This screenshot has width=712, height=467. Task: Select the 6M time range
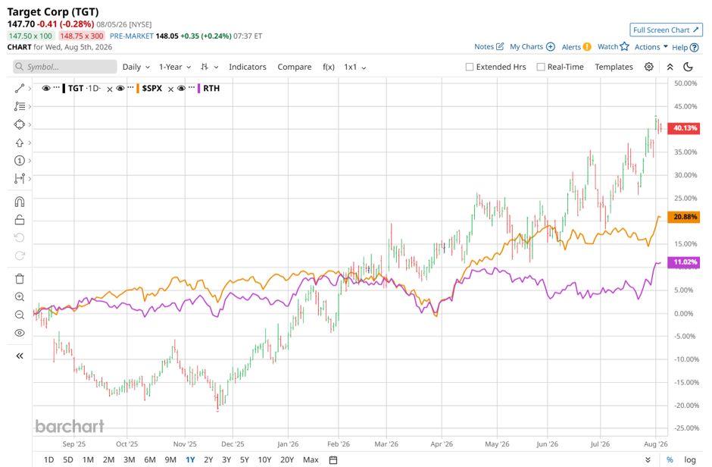(150, 459)
